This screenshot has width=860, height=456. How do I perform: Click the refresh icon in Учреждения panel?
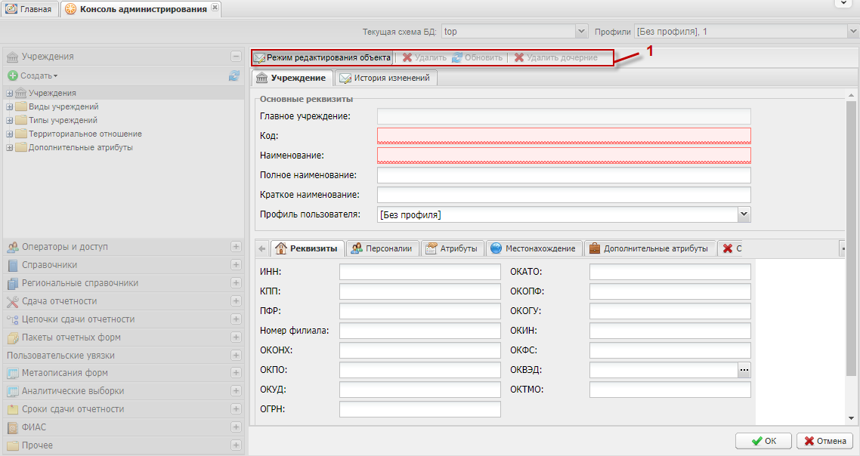(x=234, y=75)
